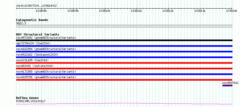Click the 8q22.3 cytogenetic band label

(21, 23)
